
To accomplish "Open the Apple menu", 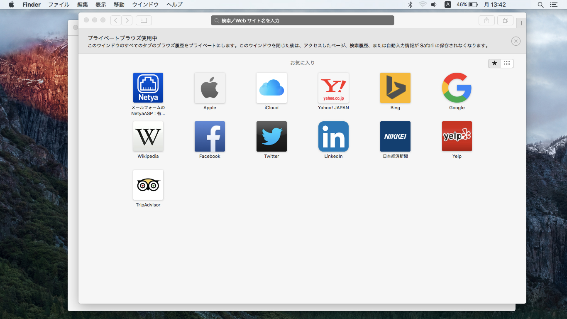I will point(11,5).
